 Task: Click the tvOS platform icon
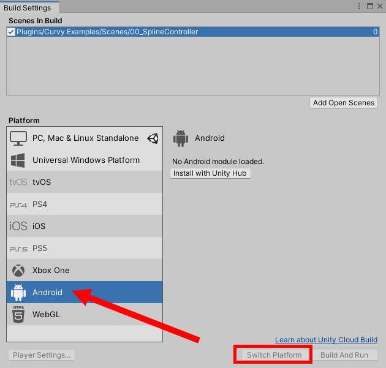tap(18, 182)
